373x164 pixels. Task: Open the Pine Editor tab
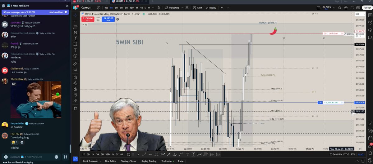pos(111,161)
